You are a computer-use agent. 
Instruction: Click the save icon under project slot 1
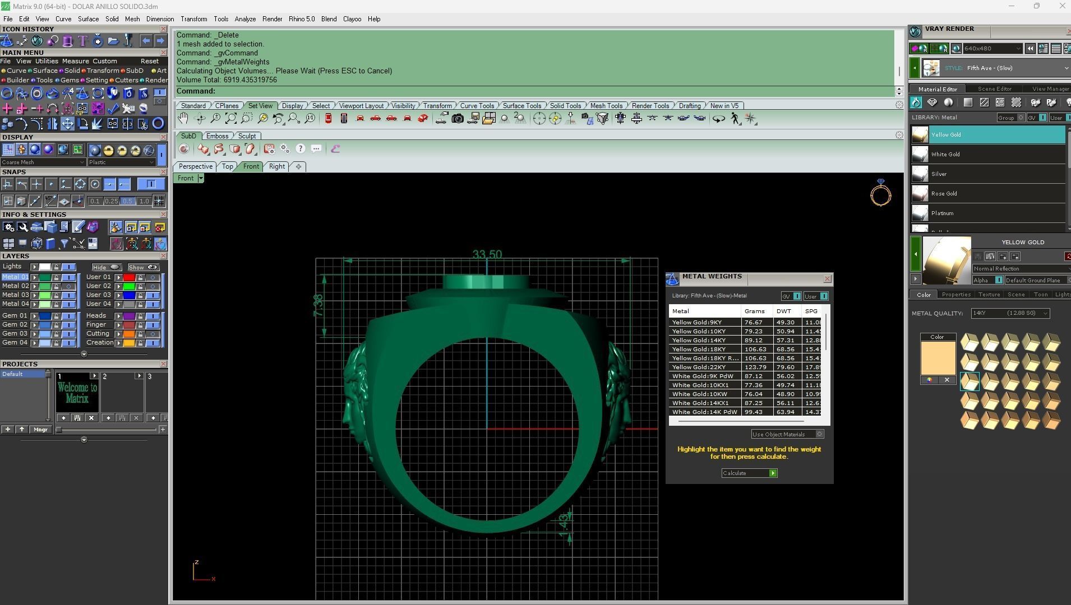(77, 418)
